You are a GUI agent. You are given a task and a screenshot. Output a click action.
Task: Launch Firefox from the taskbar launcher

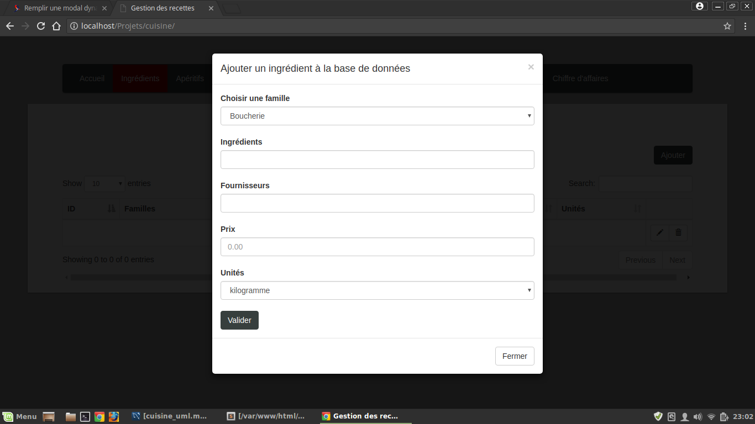(114, 417)
